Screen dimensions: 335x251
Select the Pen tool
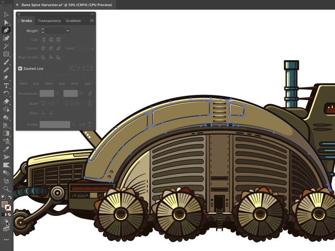[x=6, y=30]
